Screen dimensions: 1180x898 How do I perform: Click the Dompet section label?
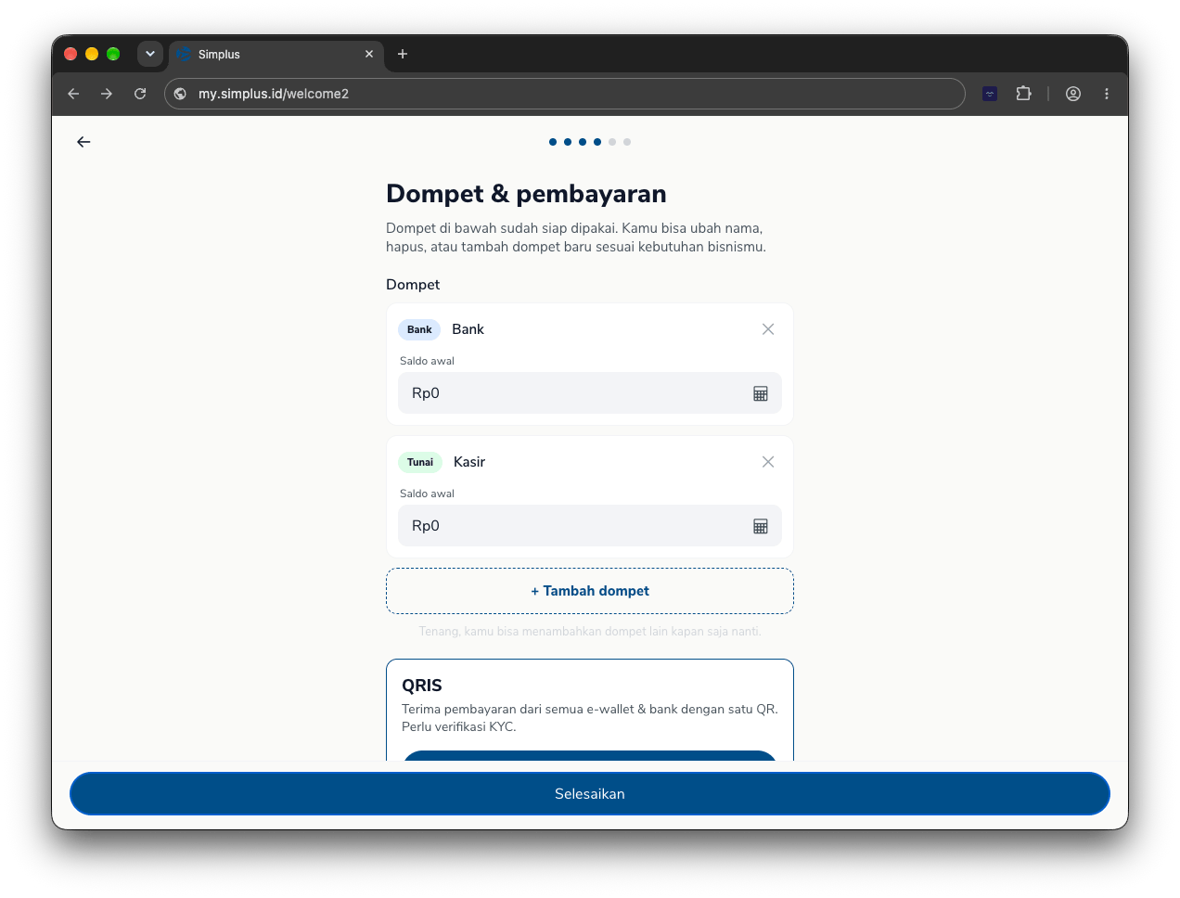(413, 285)
